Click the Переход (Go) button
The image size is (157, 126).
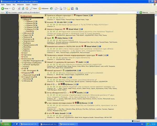pyautogui.click(x=144, y=12)
